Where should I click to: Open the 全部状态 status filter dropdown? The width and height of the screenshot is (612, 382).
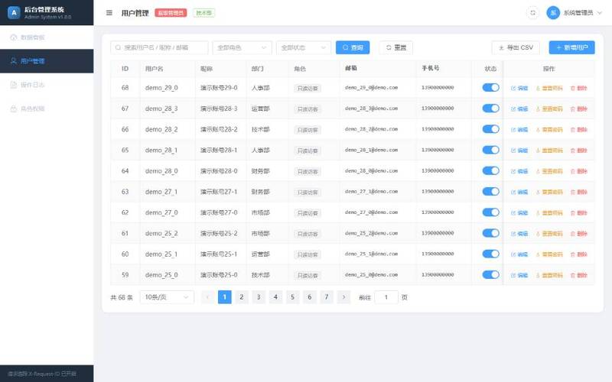(x=304, y=47)
